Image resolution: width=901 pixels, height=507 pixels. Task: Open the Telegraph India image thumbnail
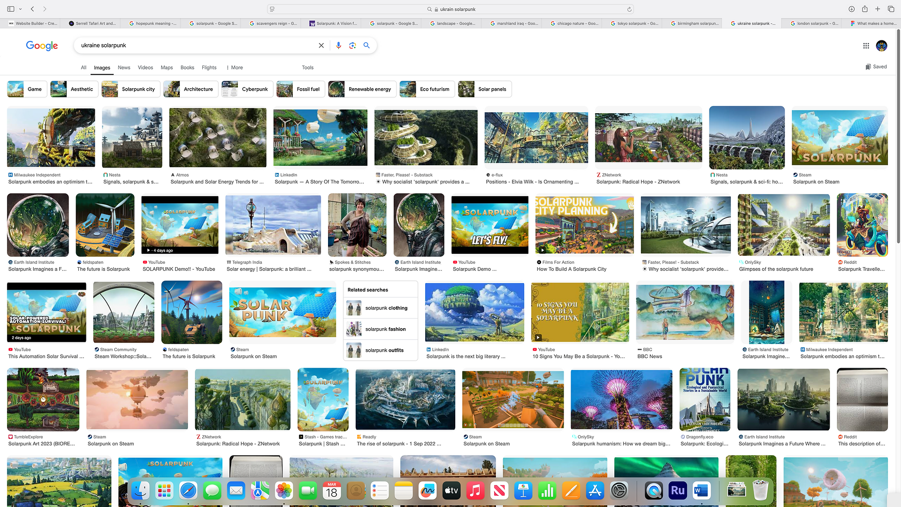(x=273, y=225)
